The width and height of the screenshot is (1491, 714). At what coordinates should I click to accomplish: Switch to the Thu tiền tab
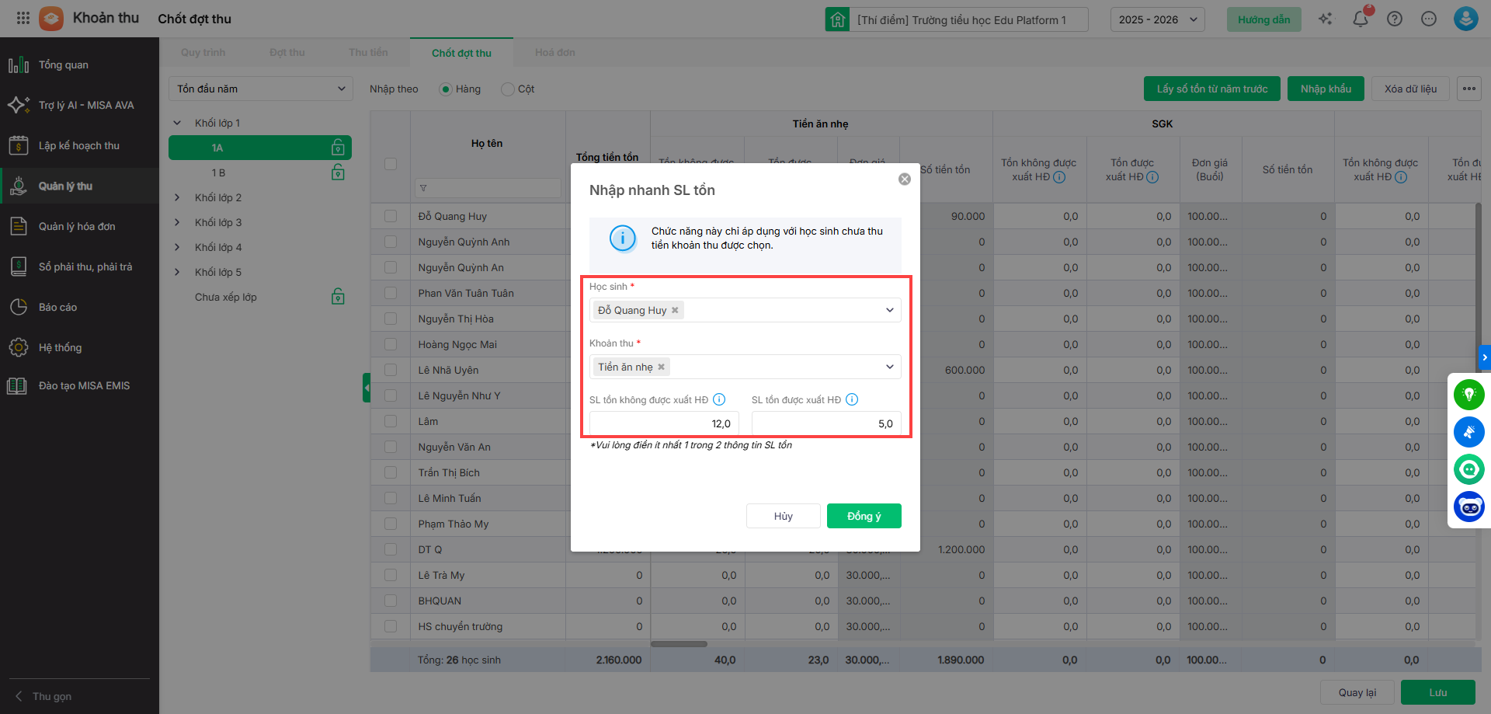coord(368,53)
